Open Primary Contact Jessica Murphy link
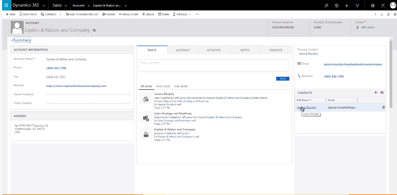This screenshot has width=397, height=195. pos(309,54)
